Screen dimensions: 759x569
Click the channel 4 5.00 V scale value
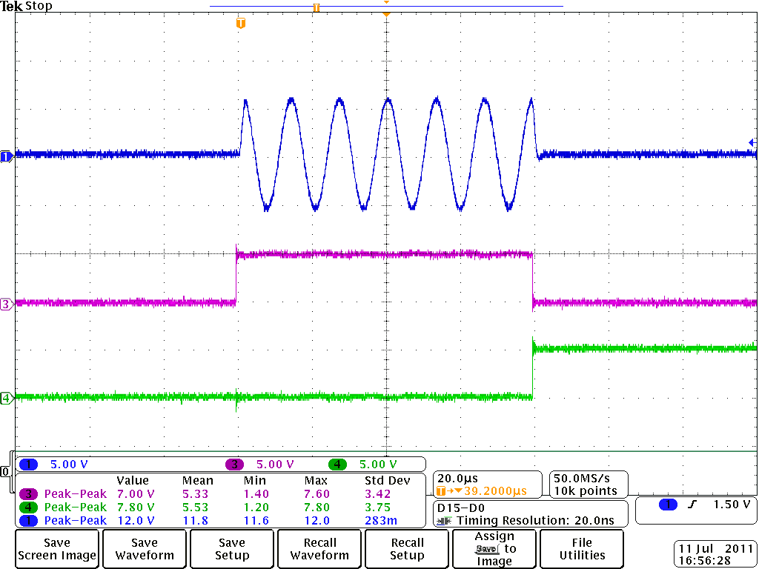coord(378,465)
